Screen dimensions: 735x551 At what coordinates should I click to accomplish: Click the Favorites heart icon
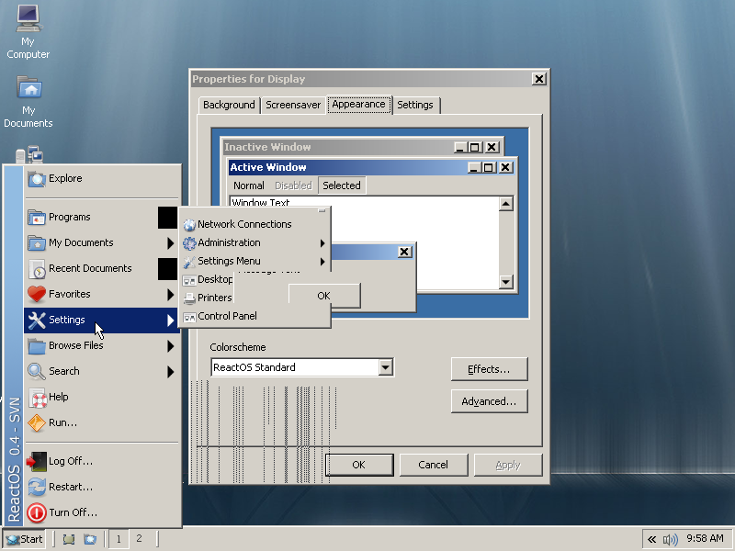(x=37, y=294)
